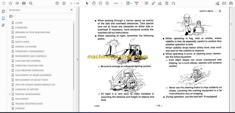
Task: Choose the selection arrow tool
Action: point(87,3)
